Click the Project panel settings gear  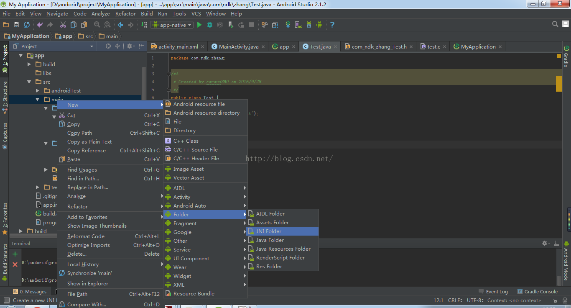(130, 46)
